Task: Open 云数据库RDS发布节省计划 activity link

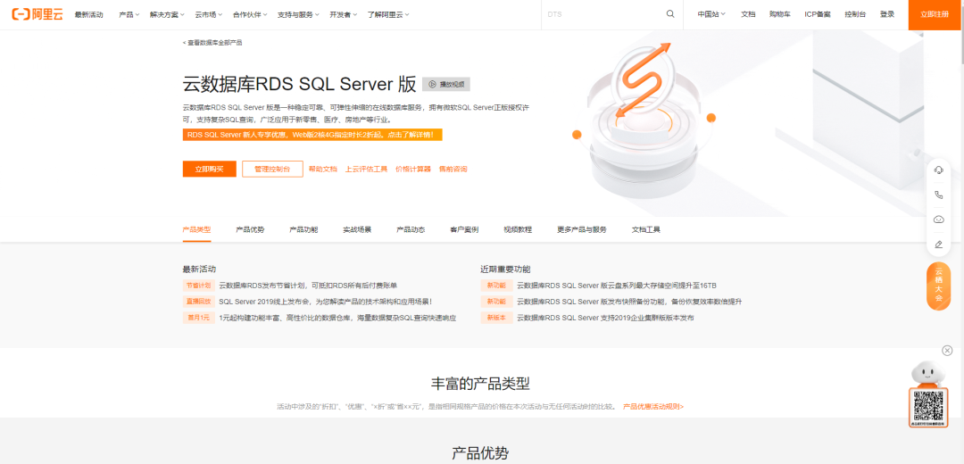Action: pos(308,286)
